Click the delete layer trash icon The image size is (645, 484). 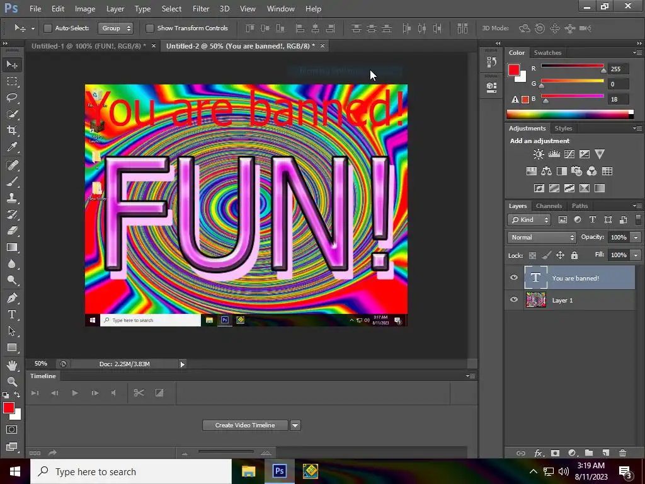point(622,452)
